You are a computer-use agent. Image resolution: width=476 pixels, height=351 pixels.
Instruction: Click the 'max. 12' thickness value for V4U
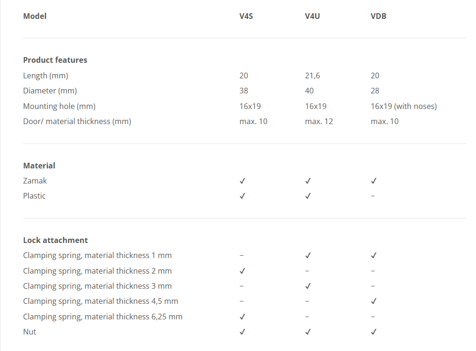point(319,121)
